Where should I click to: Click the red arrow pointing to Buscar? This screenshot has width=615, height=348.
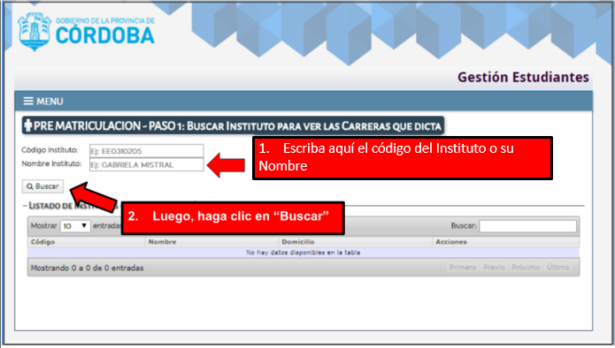(94, 197)
